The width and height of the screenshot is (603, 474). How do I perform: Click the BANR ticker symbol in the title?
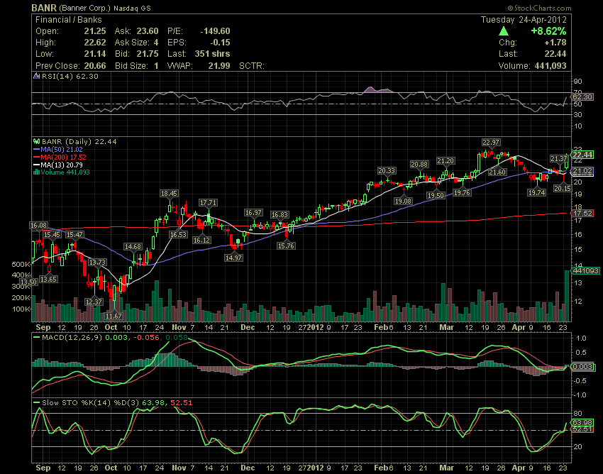click(x=44, y=8)
